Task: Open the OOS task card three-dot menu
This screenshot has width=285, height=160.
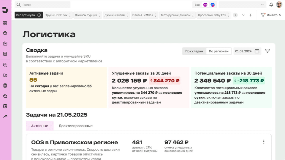Action: point(264,142)
